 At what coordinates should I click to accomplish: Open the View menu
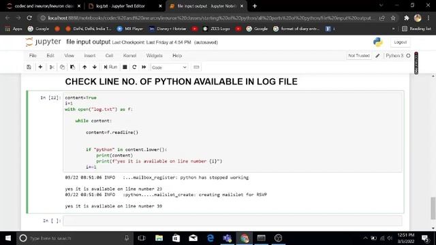(69, 56)
